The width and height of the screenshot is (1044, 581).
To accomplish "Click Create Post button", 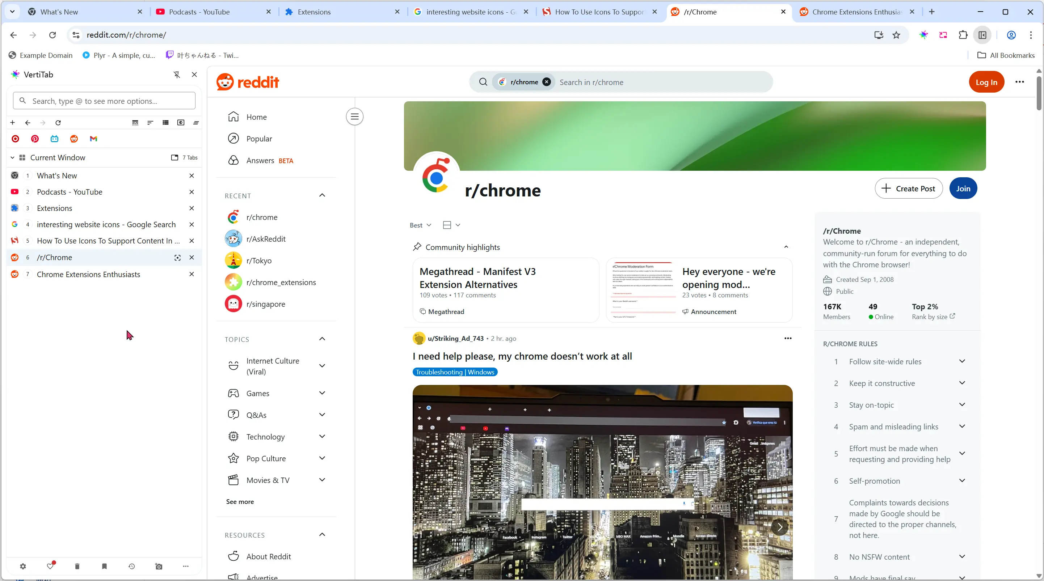I will (x=909, y=188).
